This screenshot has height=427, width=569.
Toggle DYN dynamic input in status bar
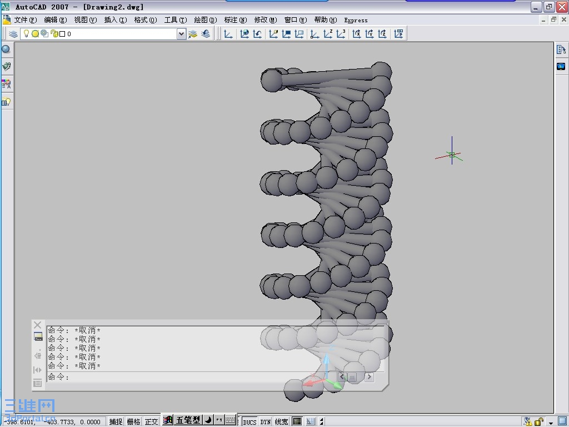pos(266,422)
